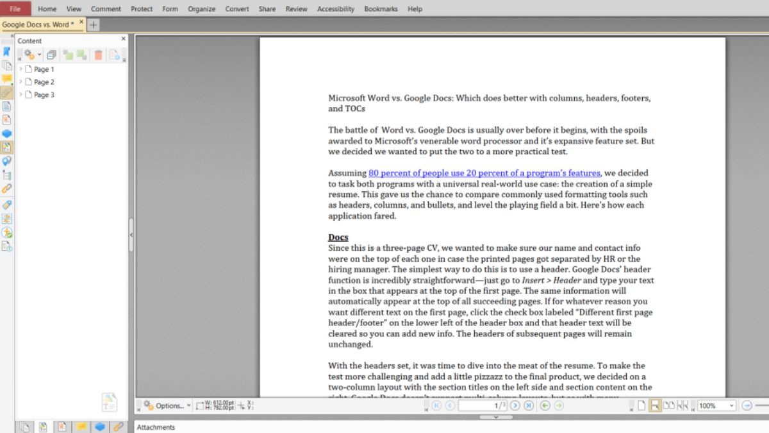Select the highlighted Content pane sidebar icon

tap(6, 147)
